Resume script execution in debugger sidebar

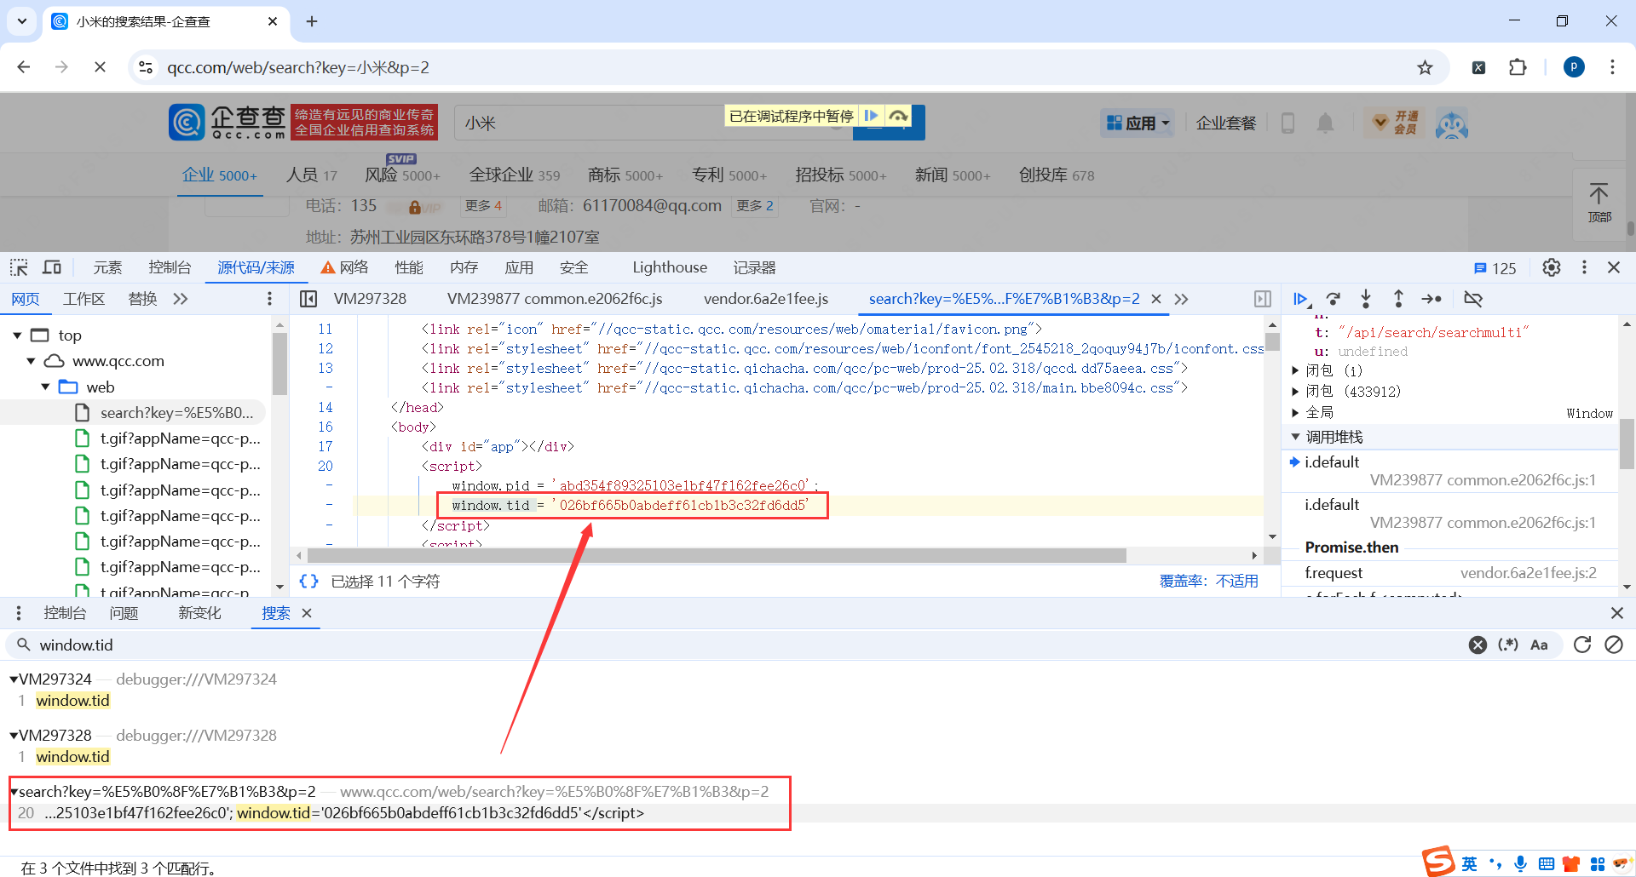pyautogui.click(x=1300, y=299)
